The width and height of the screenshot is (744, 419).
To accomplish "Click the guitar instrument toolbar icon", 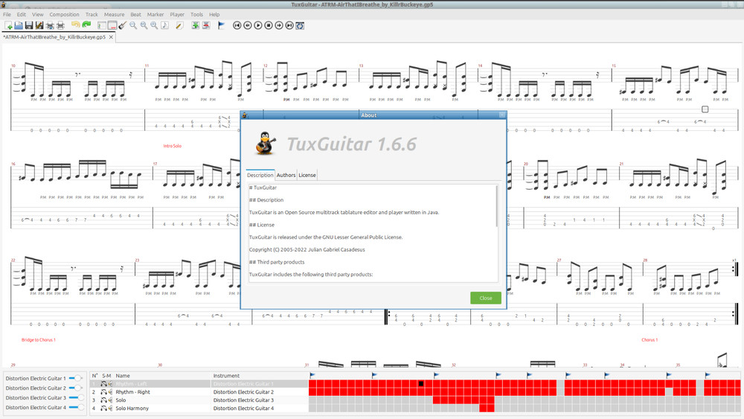I will pos(123,25).
